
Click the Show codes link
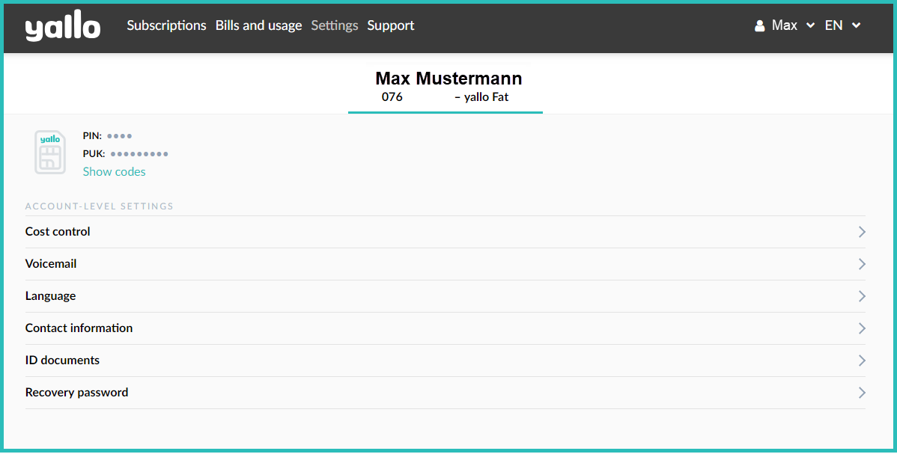point(114,172)
